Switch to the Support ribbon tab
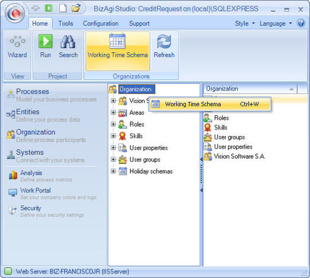The width and height of the screenshot is (310, 278). (139, 24)
